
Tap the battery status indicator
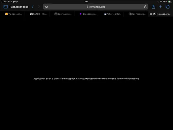click(x=170, y=2)
